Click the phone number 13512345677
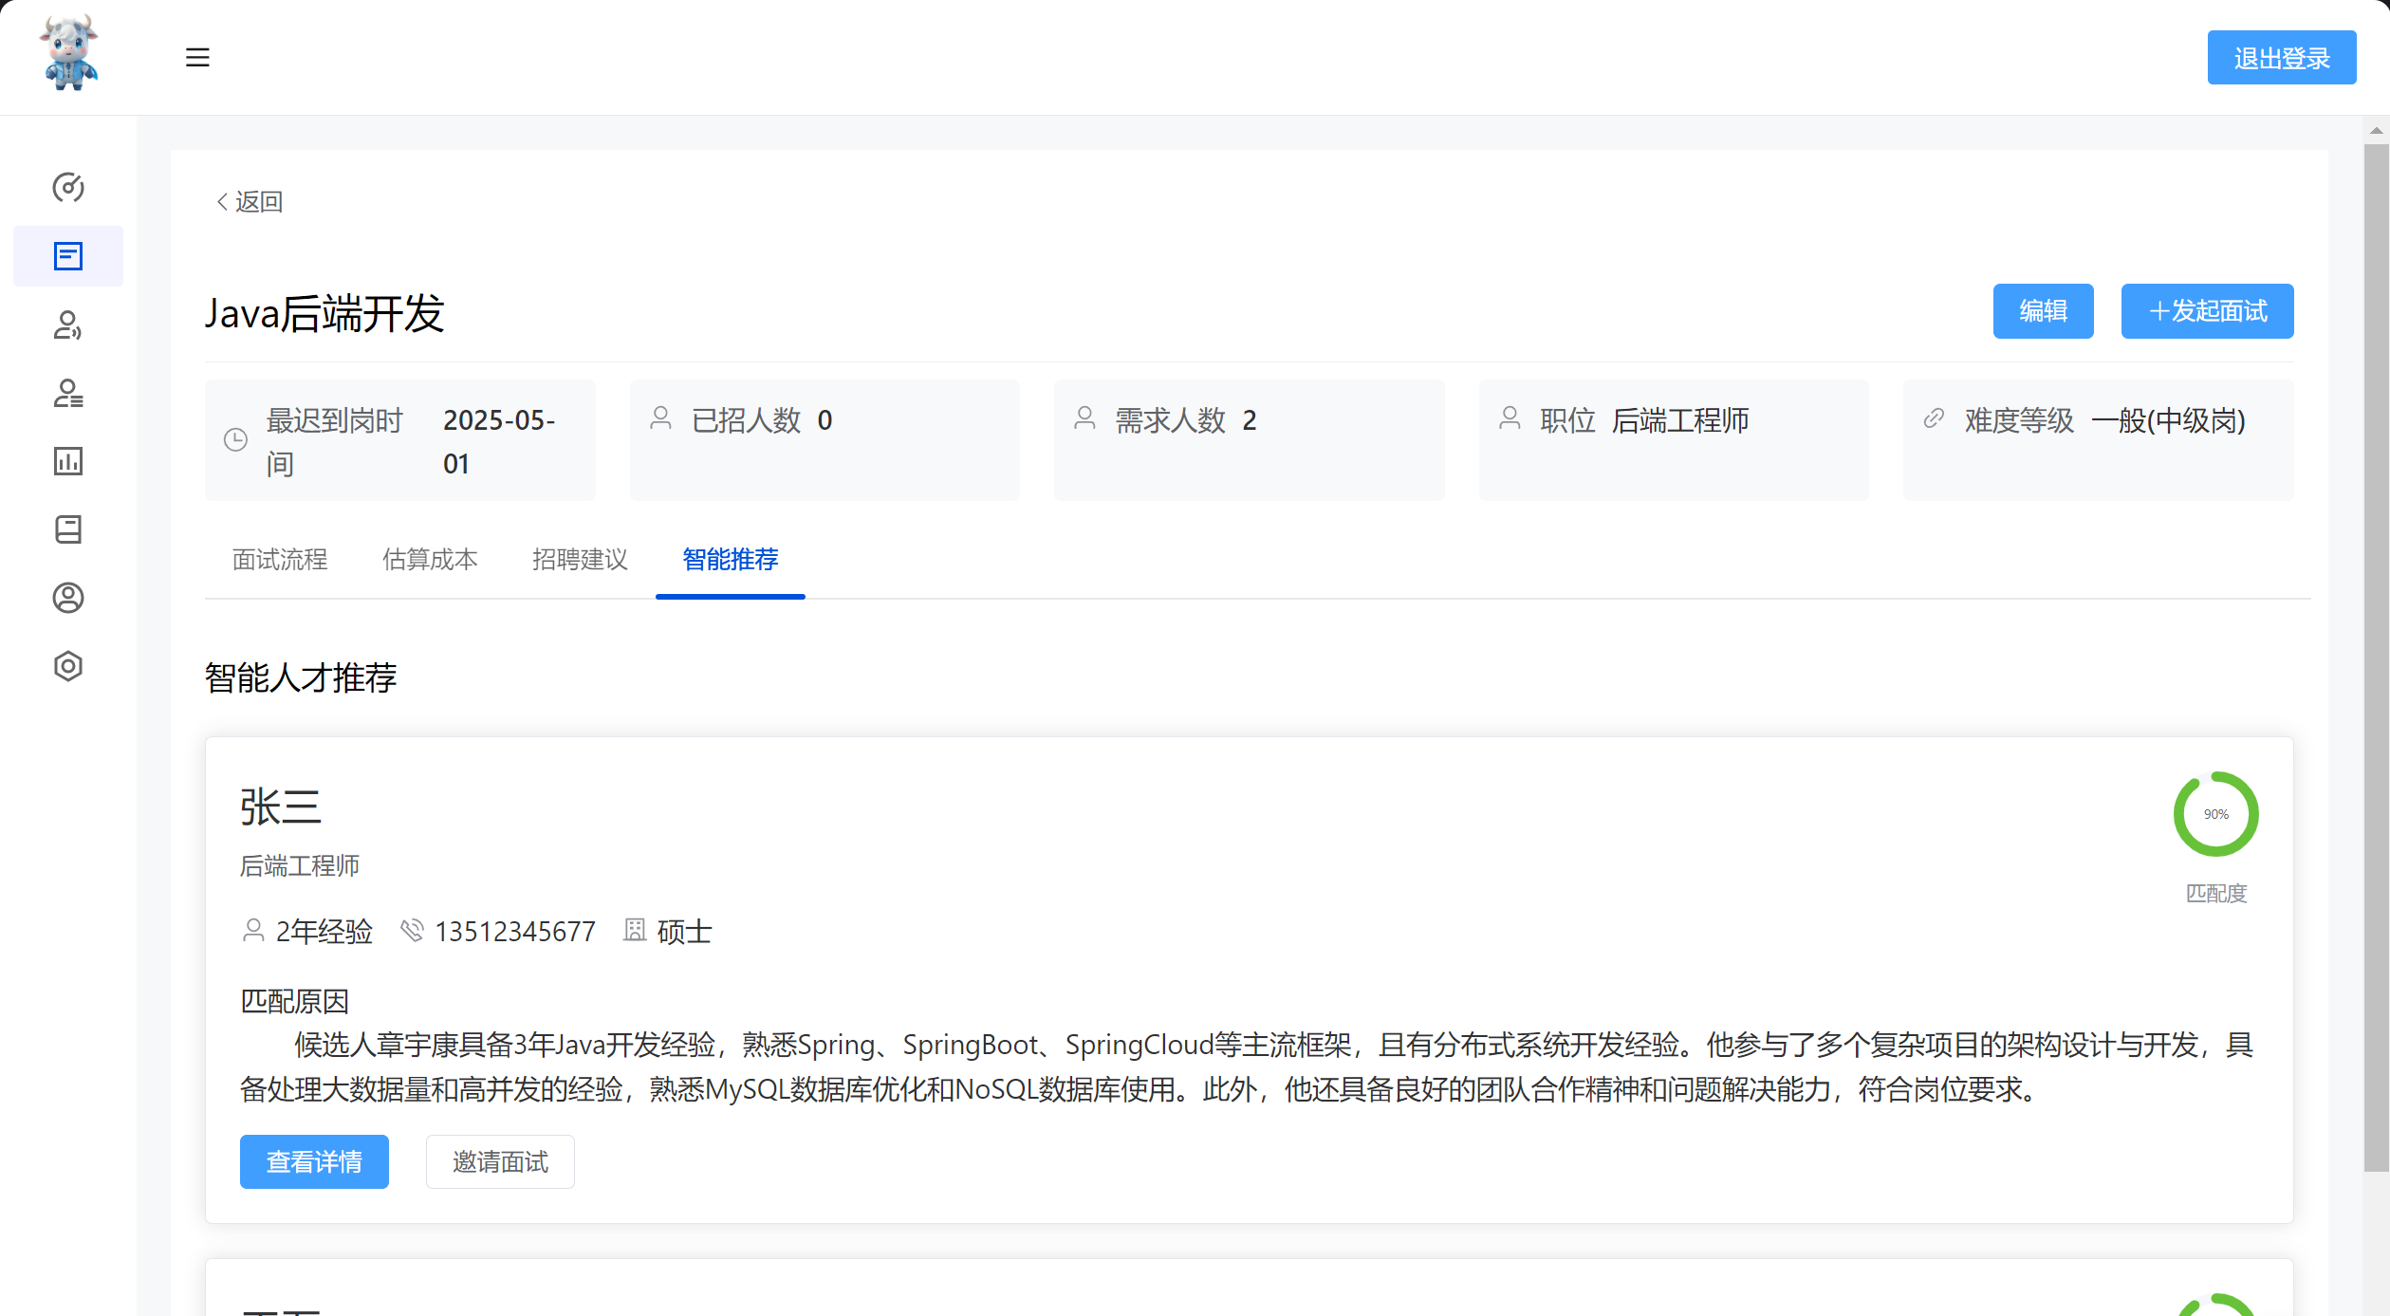This screenshot has width=2390, height=1316. click(515, 931)
